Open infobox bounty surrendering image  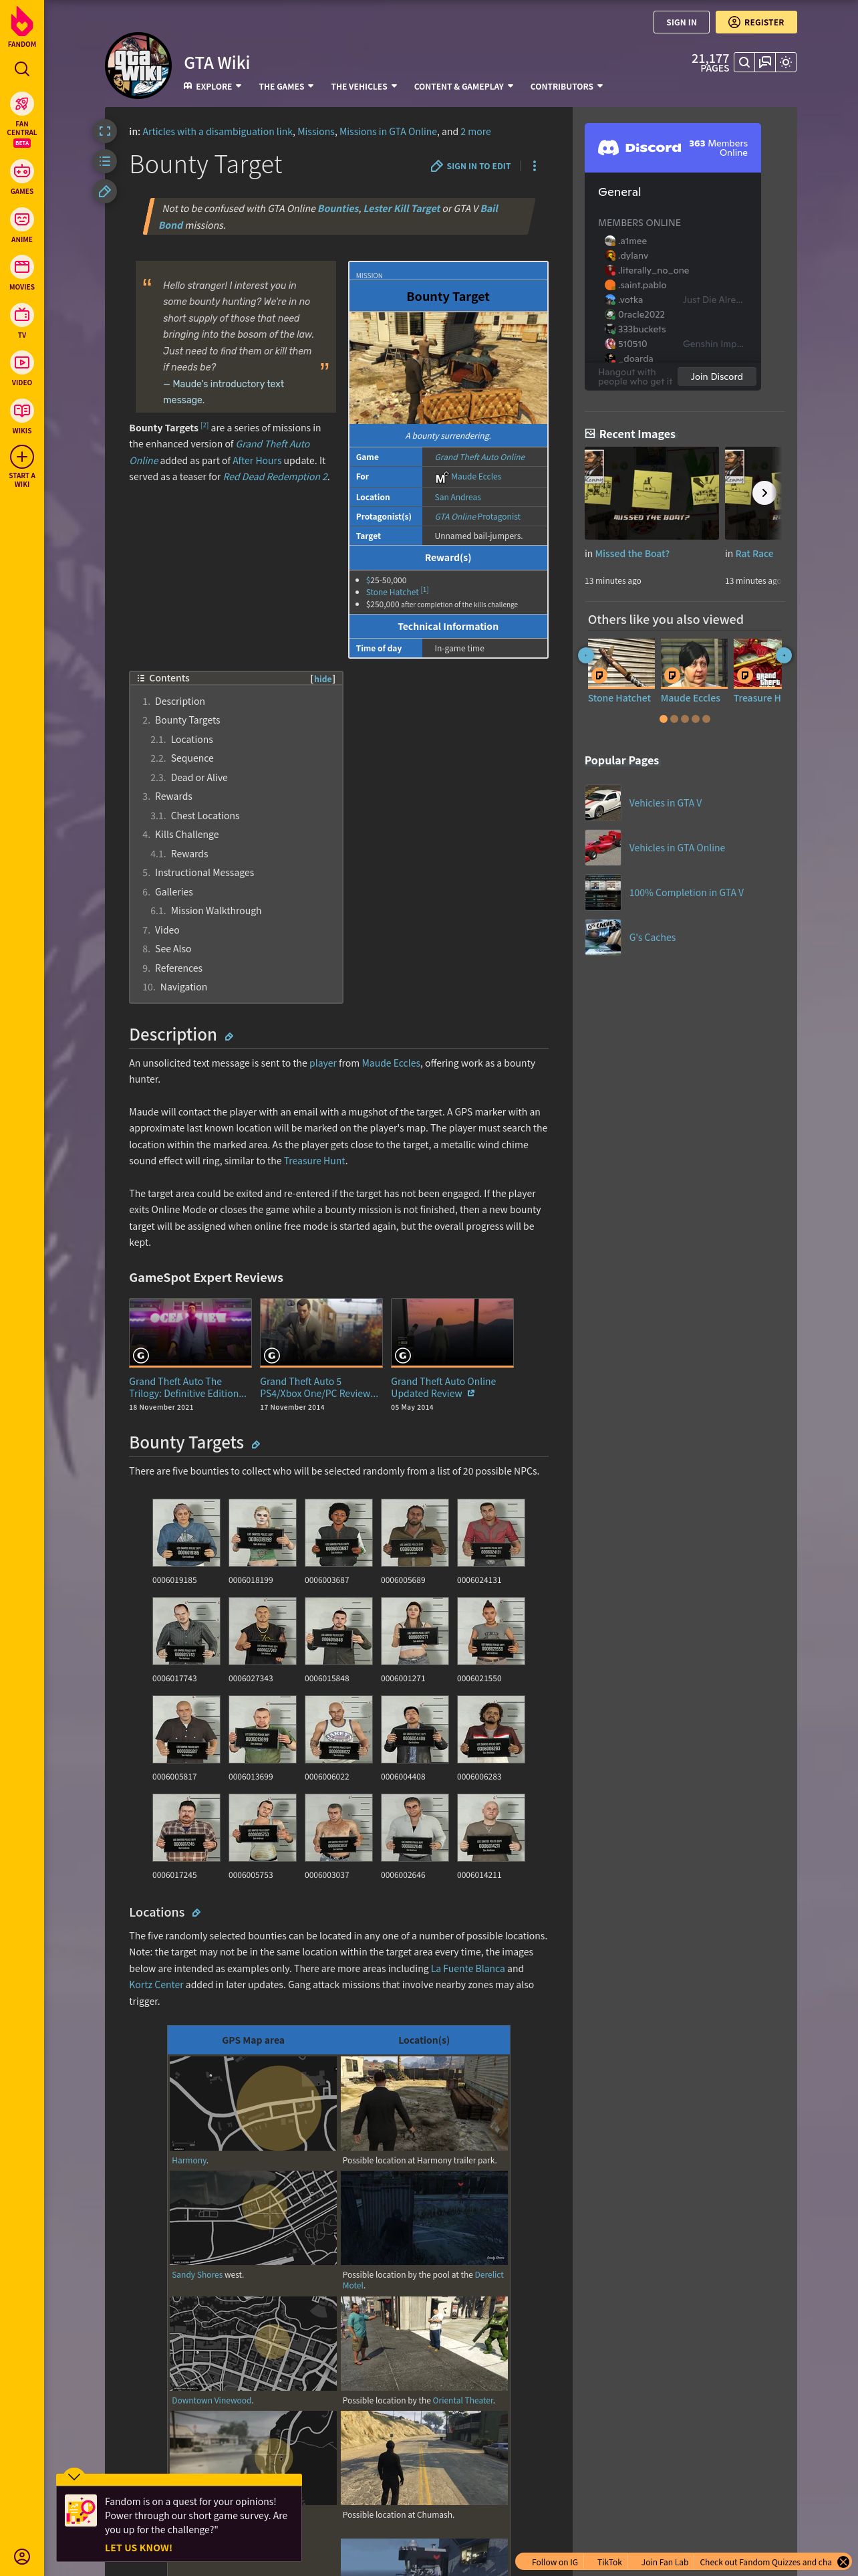click(x=448, y=367)
